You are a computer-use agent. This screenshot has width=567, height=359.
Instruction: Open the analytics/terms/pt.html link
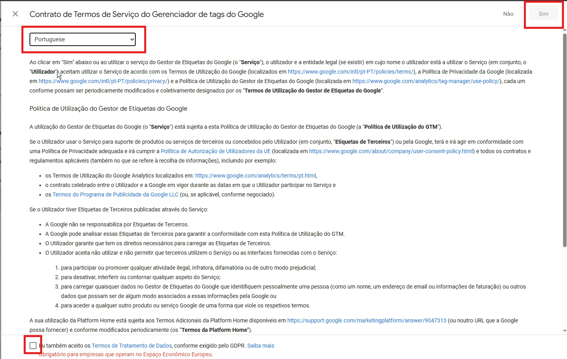pos(255,176)
